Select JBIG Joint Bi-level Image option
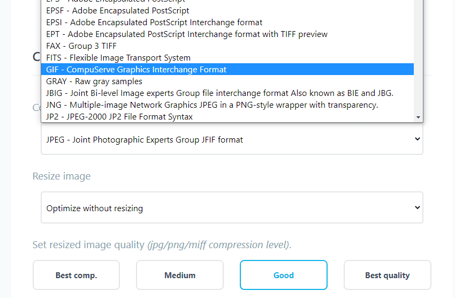This screenshot has height=298, width=455. 227,93
